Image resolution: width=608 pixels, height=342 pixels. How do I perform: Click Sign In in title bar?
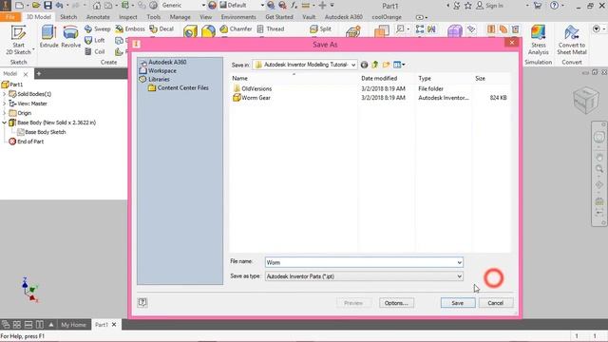pos(490,6)
